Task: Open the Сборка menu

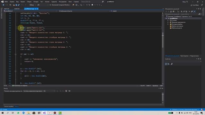Action: [x=29, y=2]
